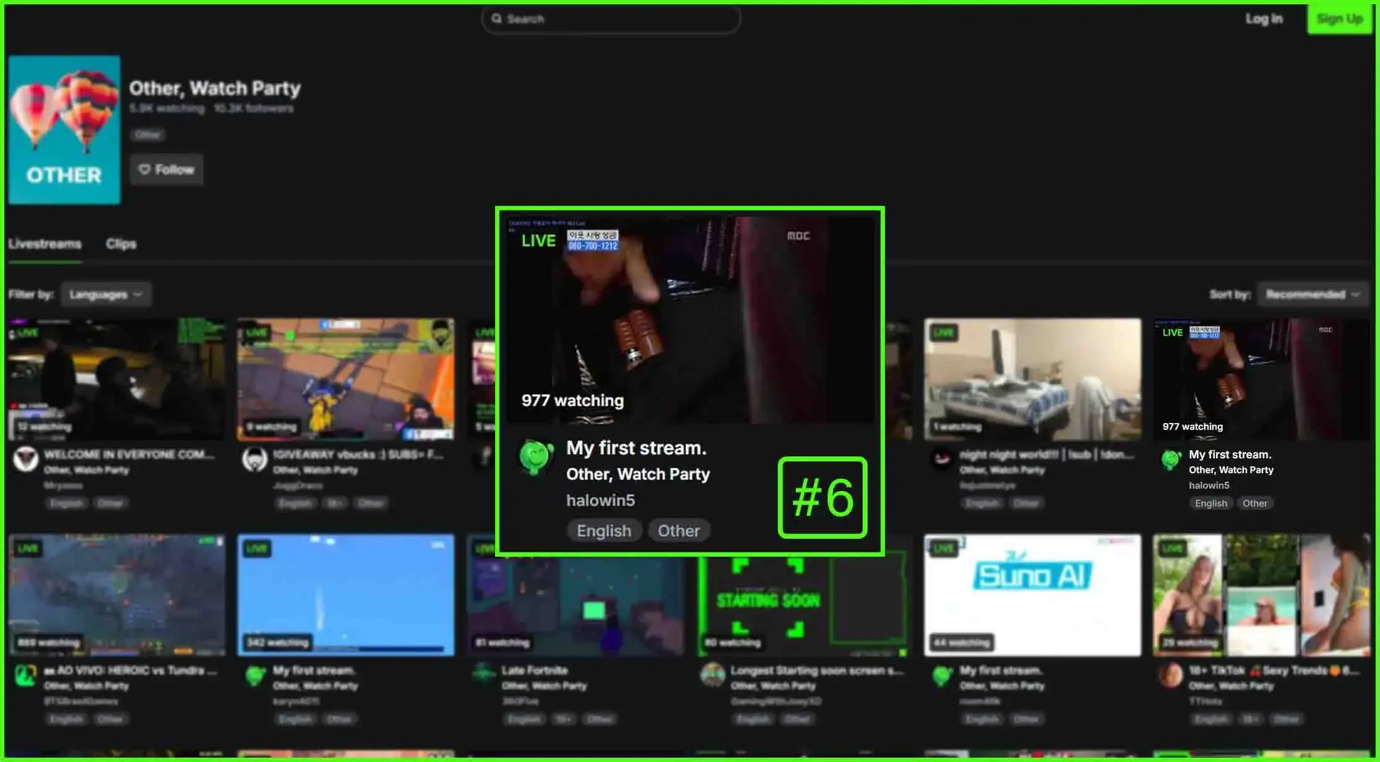
Task: Open the Recommended sort dropdown
Action: point(1312,294)
